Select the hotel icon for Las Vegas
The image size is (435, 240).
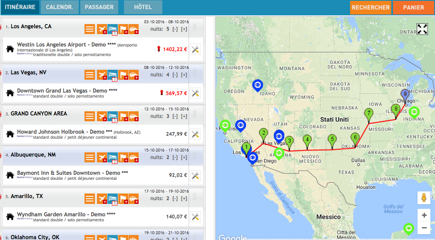[x=112, y=75]
